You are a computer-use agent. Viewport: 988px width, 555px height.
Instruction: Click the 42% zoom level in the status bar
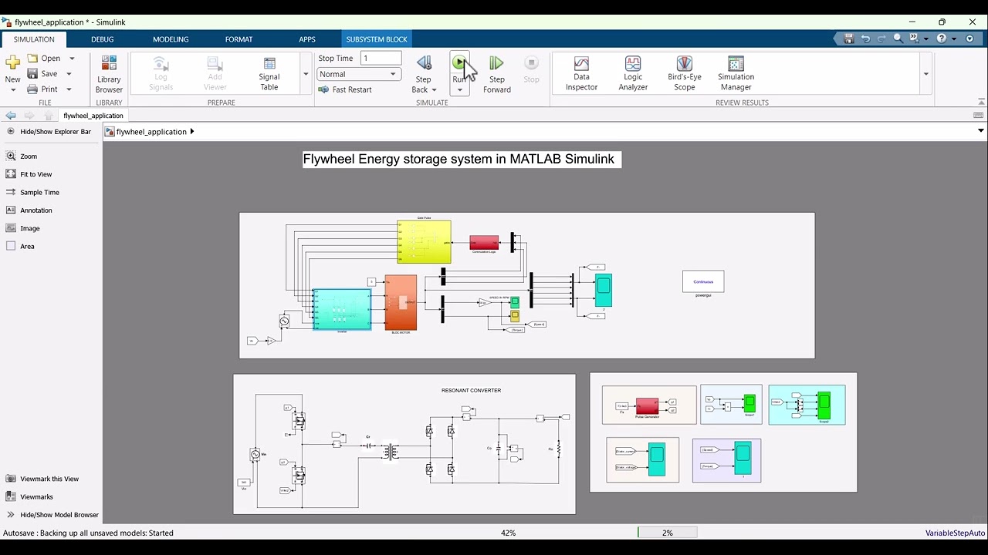click(508, 533)
